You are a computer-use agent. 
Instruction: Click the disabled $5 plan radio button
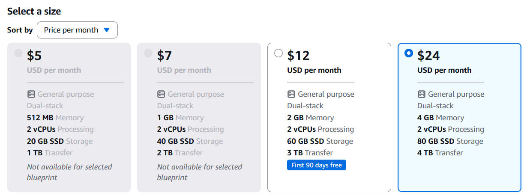tap(18, 53)
